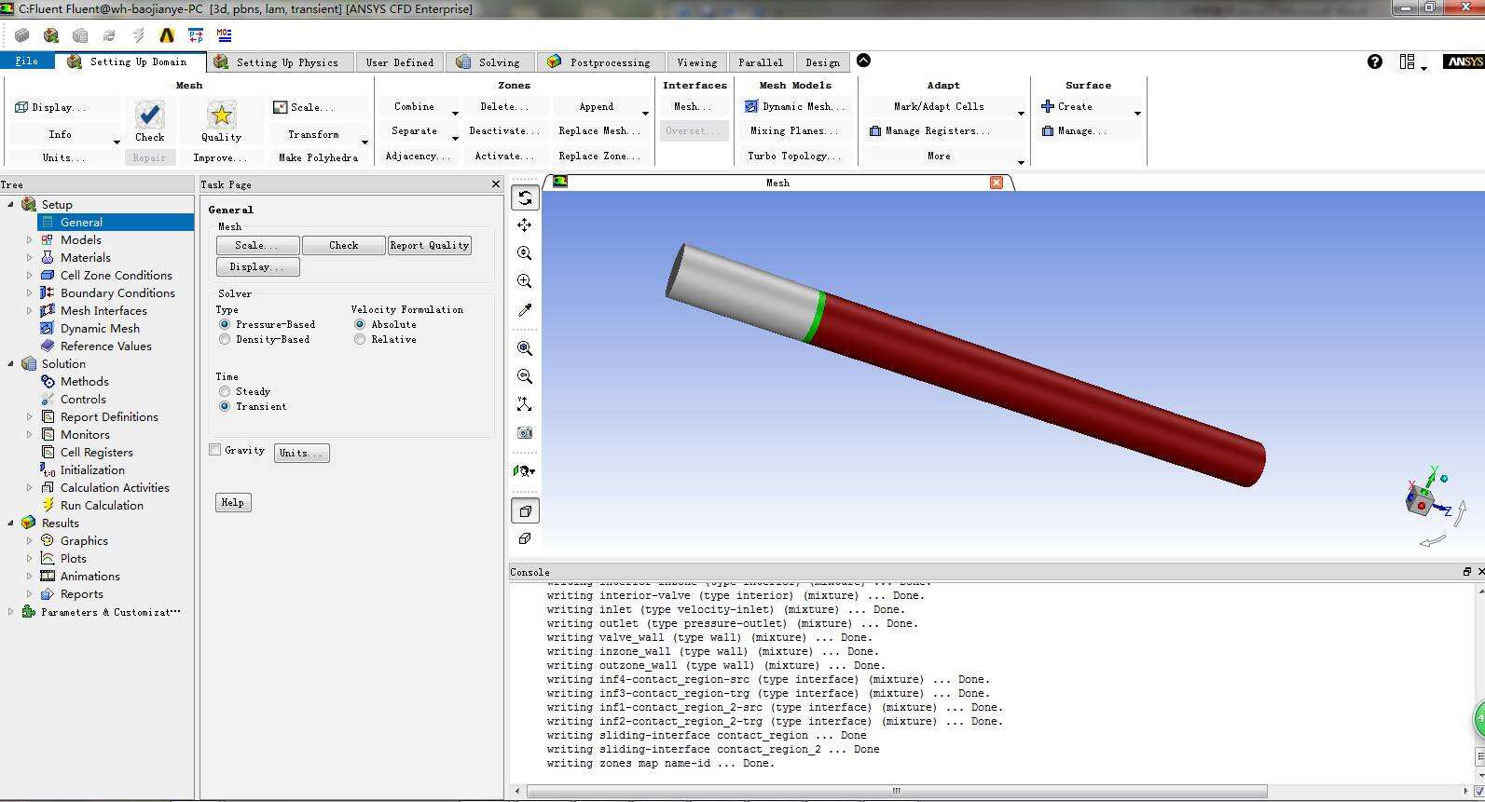
Task: Select Steady time option
Action: coord(225,391)
